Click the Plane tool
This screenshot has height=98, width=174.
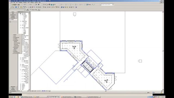coord(13,7)
